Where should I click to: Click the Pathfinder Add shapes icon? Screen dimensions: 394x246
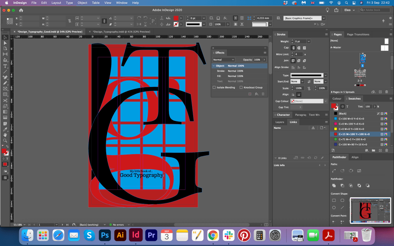(x=334, y=185)
